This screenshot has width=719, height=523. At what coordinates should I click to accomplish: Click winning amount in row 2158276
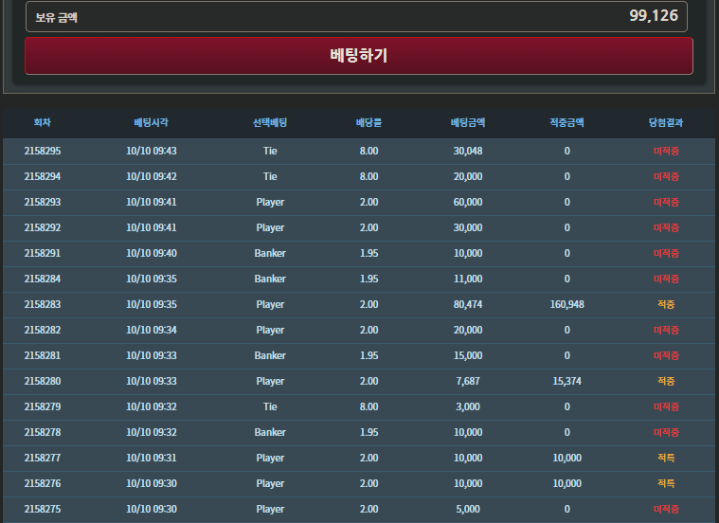click(x=566, y=483)
